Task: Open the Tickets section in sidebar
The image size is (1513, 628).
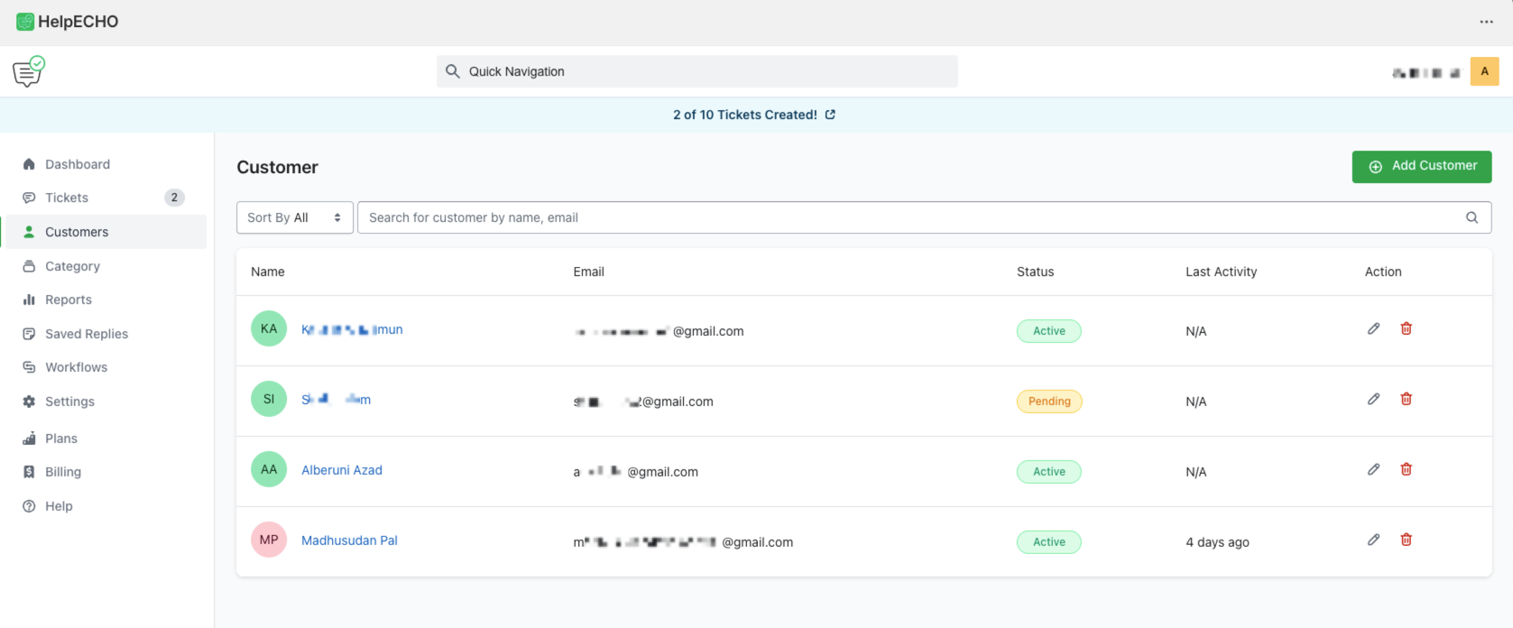Action: 67,198
